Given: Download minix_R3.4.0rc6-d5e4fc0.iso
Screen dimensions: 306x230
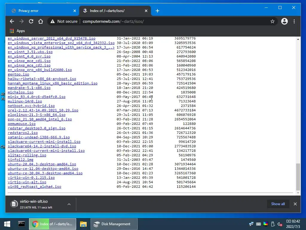Looking at the screenshot, I should pos(36,97).
